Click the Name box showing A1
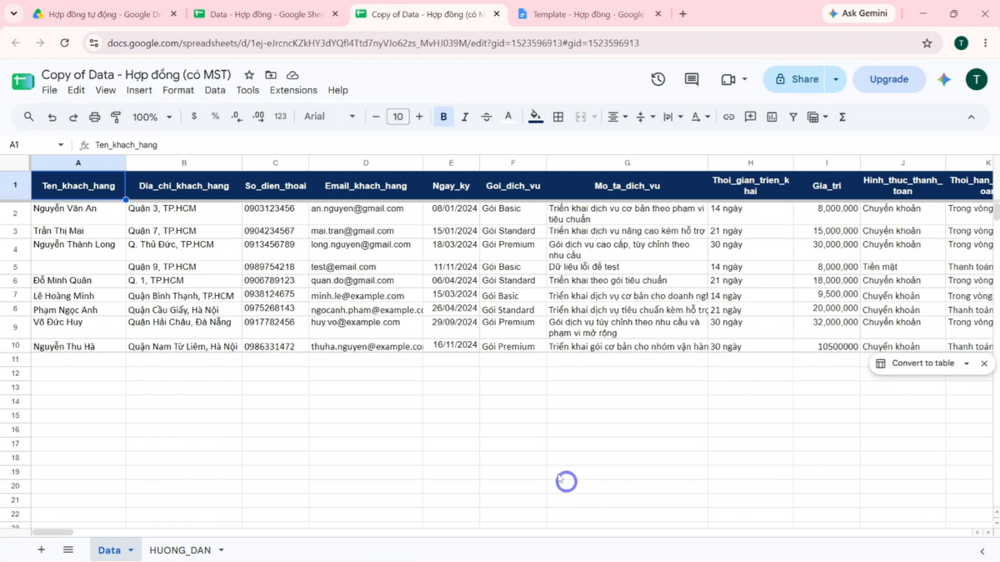Viewport: 1000px width, 562px height. click(37, 145)
